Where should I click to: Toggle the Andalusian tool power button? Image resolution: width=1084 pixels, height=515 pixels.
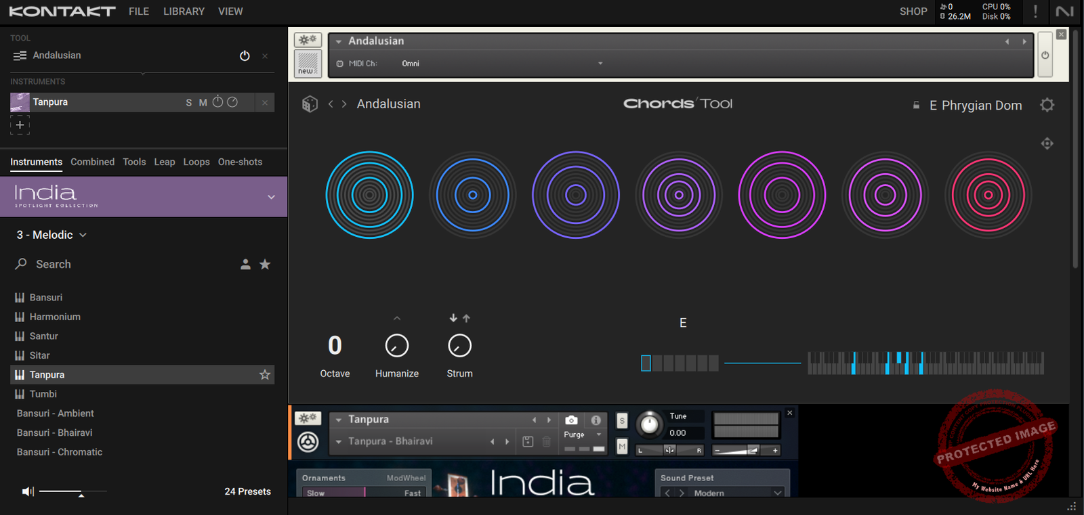pyautogui.click(x=245, y=55)
